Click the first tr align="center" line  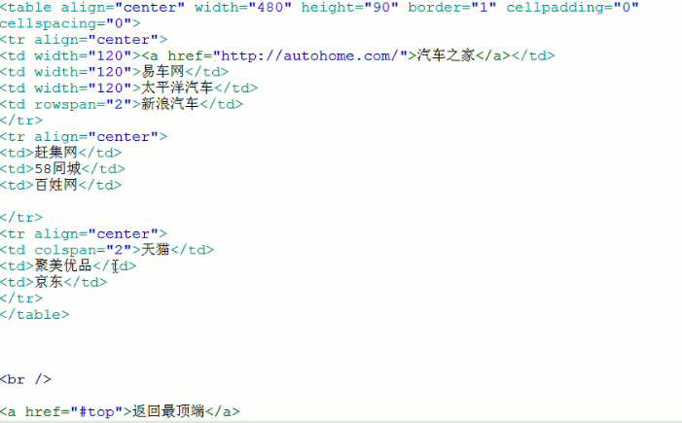(x=84, y=40)
